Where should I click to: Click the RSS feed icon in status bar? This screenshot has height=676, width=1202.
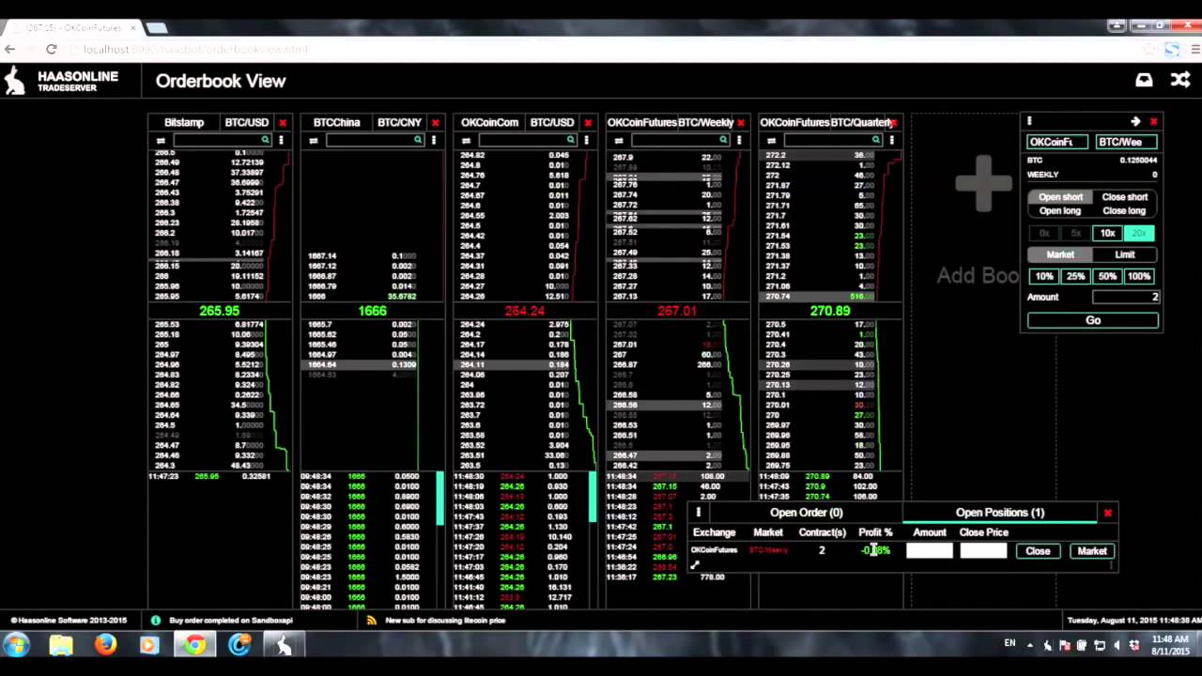(372, 620)
